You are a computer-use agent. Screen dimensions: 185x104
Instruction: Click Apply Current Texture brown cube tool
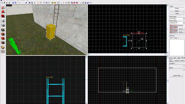coord(3,34)
